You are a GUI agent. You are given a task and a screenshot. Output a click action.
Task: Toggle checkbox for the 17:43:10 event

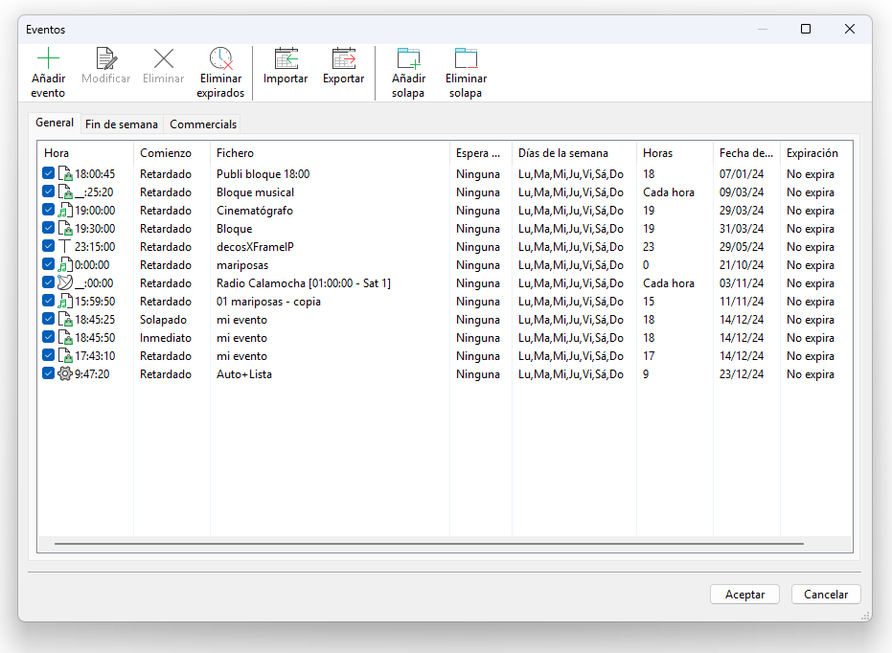[x=49, y=356]
